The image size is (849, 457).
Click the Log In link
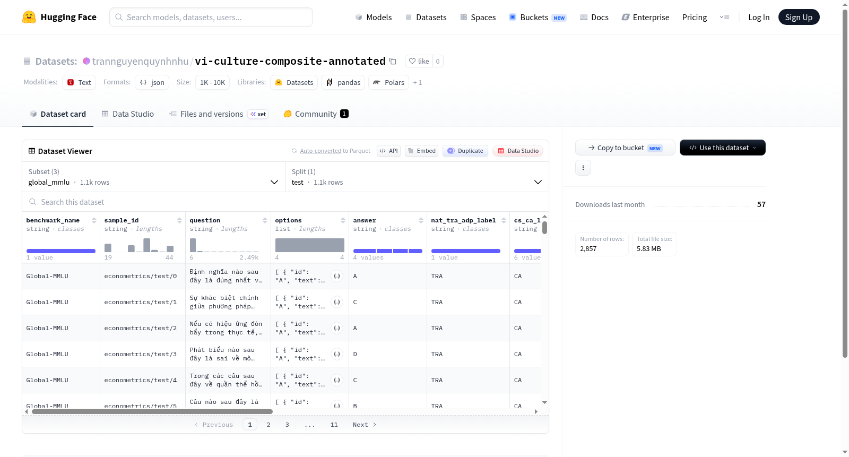(x=759, y=17)
